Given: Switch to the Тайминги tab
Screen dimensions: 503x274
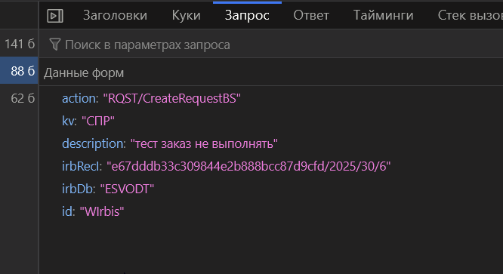Looking at the screenshot, I should click(x=384, y=15).
